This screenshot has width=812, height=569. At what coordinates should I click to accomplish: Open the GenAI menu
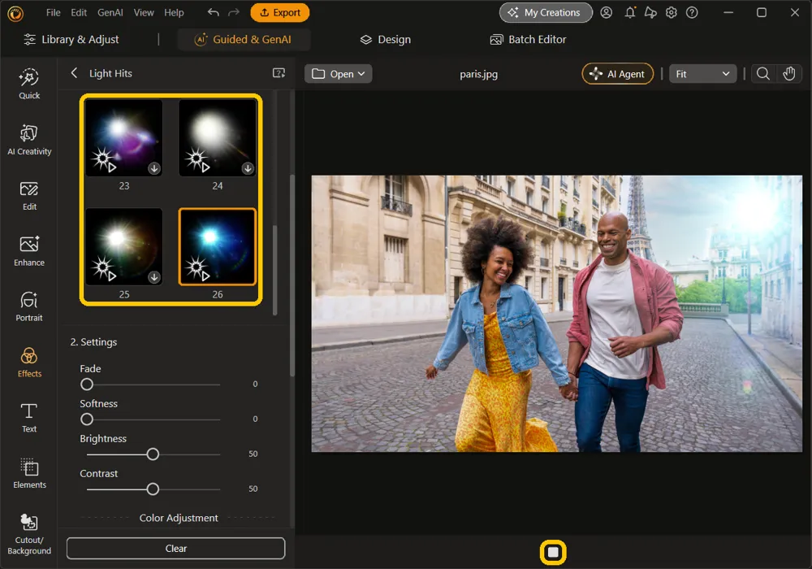coord(110,12)
